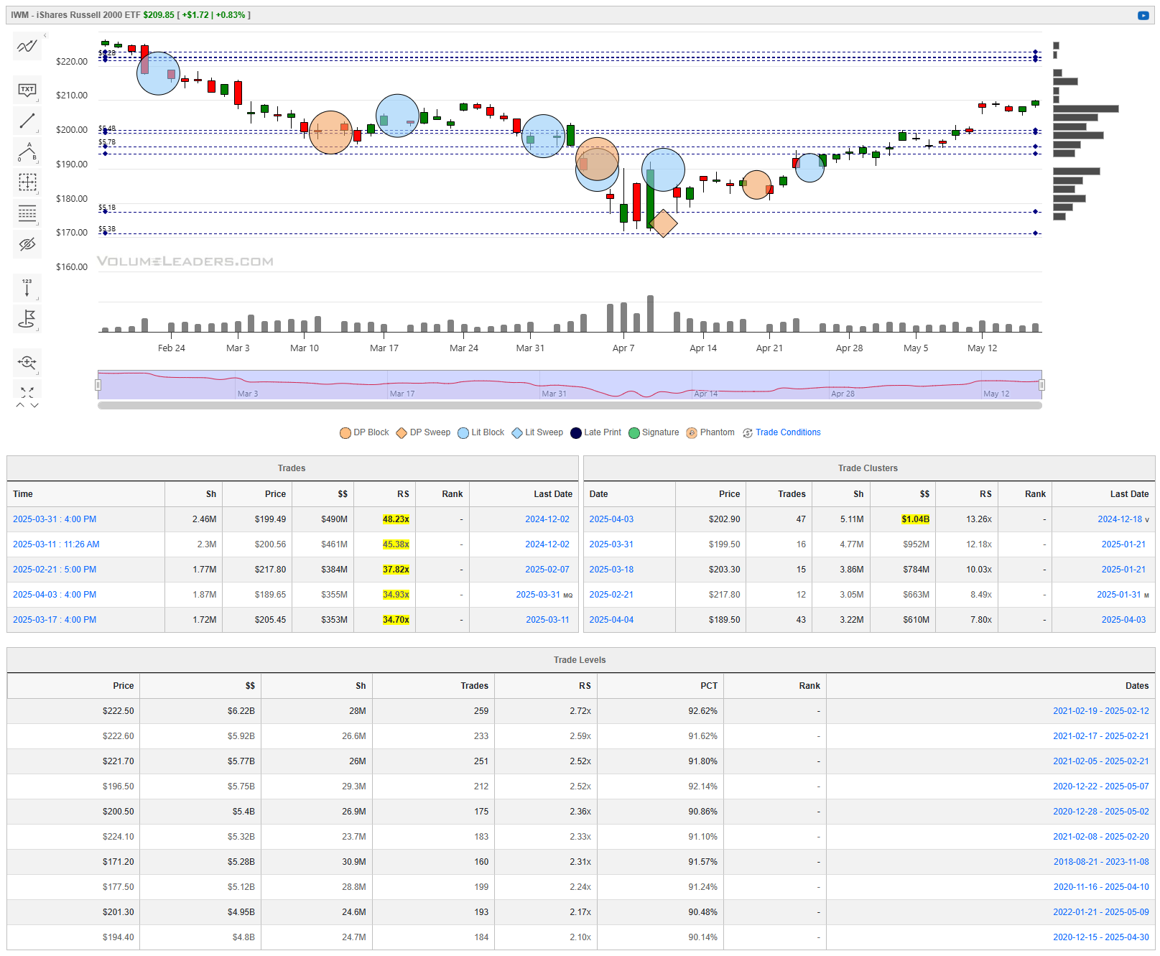The image size is (1160, 956).
Task: Click the Lit Block circle near Feb 24
Action: point(158,73)
